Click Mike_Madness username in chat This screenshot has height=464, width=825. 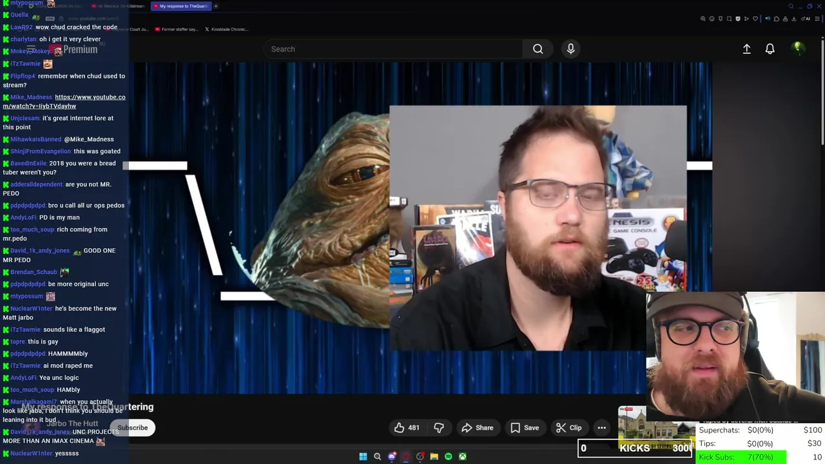[31, 97]
